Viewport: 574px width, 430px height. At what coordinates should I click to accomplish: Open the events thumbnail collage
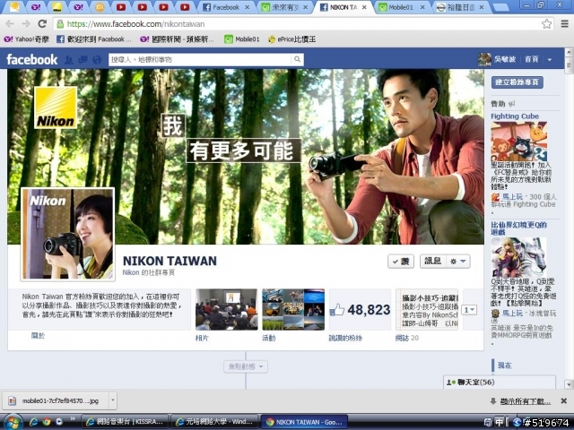pyautogui.click(x=293, y=309)
